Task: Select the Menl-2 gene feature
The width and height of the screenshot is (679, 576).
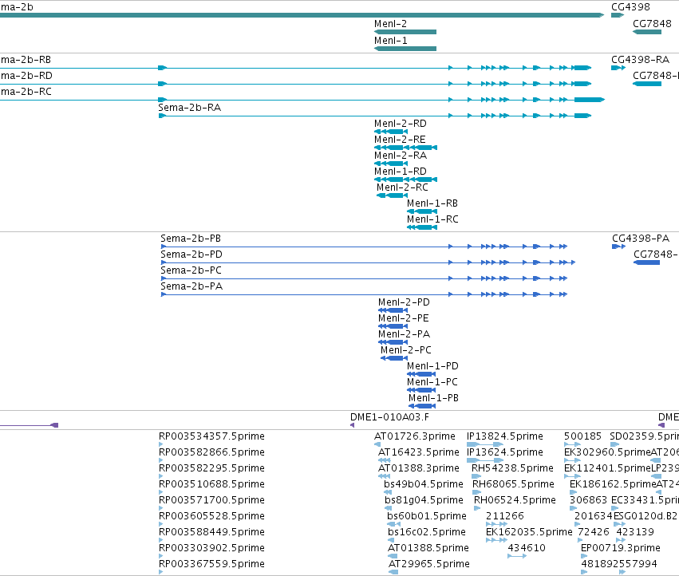Action: [x=405, y=32]
